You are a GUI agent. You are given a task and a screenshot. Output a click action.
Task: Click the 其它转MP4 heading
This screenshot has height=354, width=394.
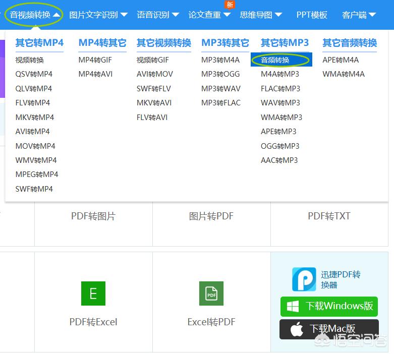39,43
